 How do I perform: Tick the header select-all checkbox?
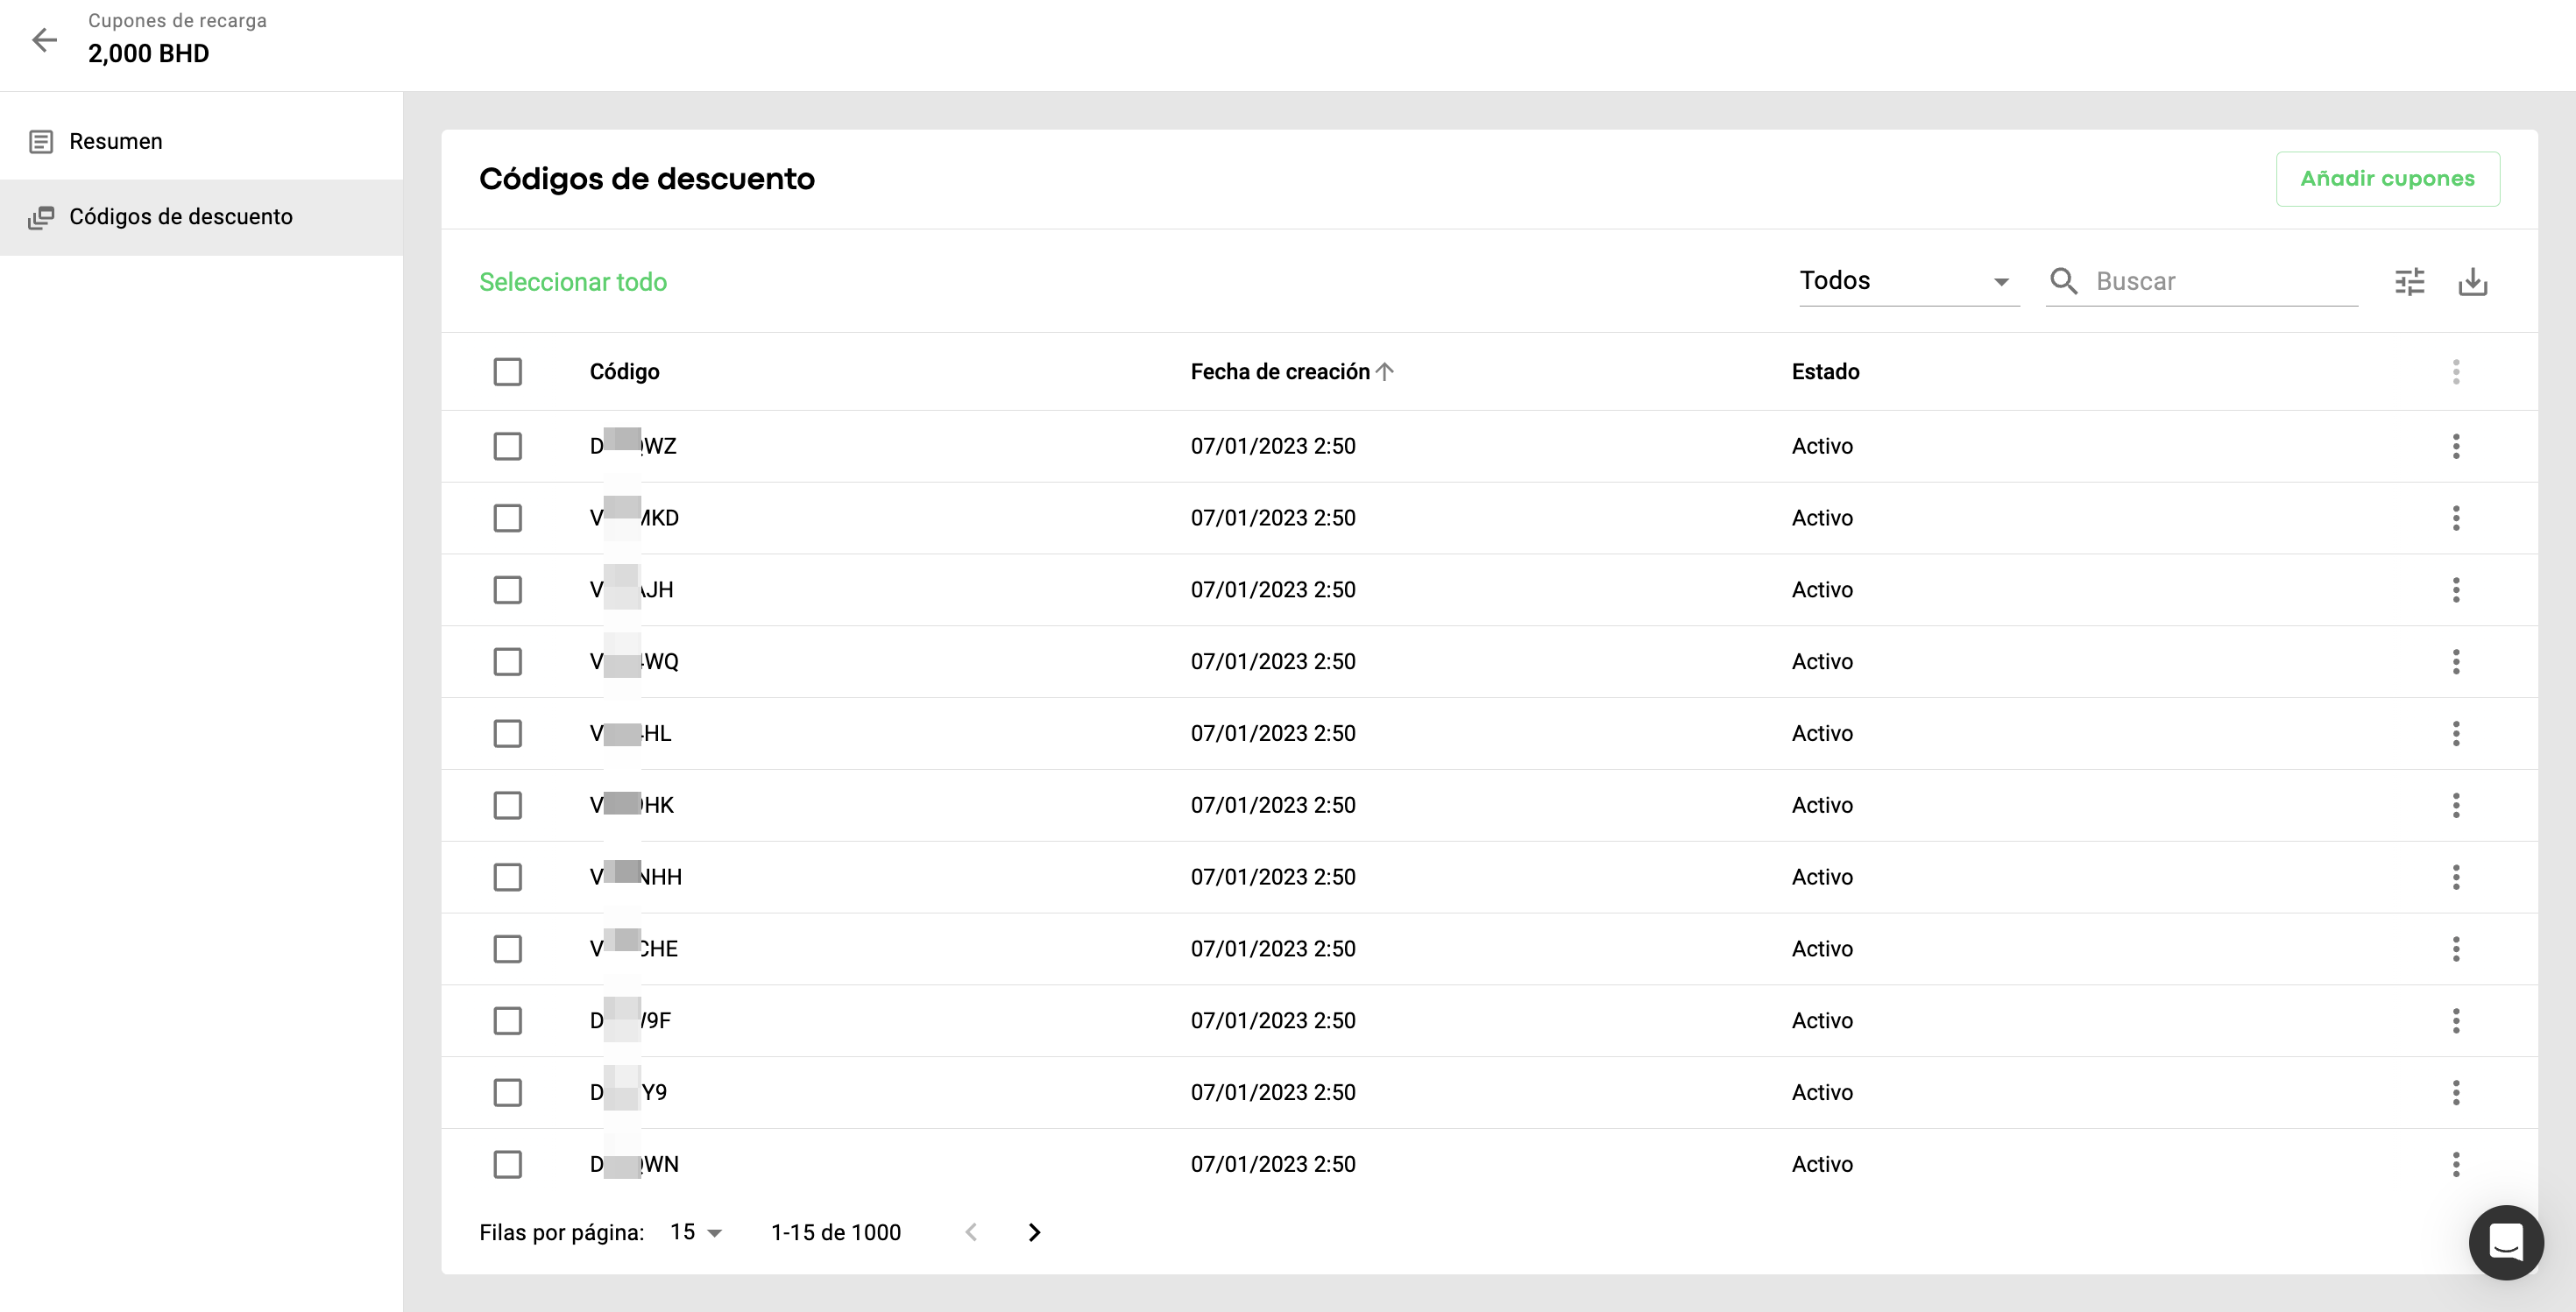pos(507,371)
